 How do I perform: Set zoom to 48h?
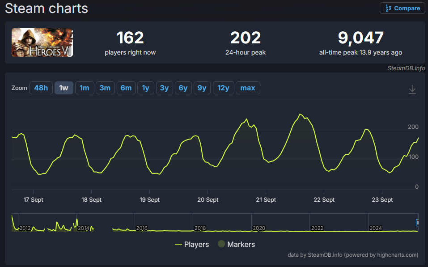tap(41, 88)
